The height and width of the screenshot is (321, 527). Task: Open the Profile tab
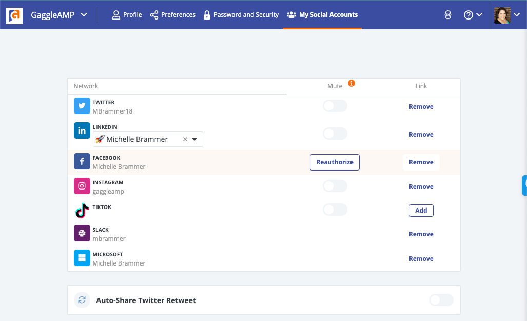127,15
